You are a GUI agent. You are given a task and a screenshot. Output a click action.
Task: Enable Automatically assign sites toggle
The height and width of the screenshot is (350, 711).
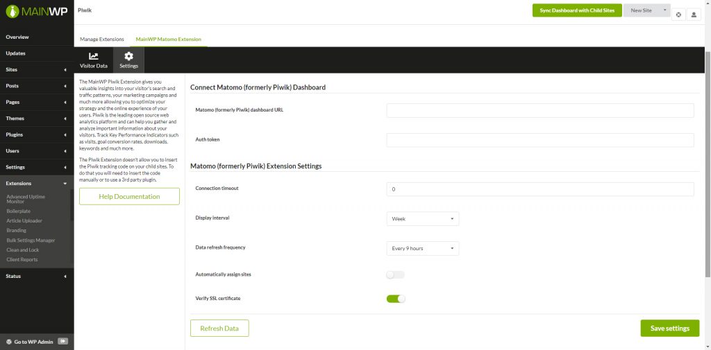tap(395, 274)
